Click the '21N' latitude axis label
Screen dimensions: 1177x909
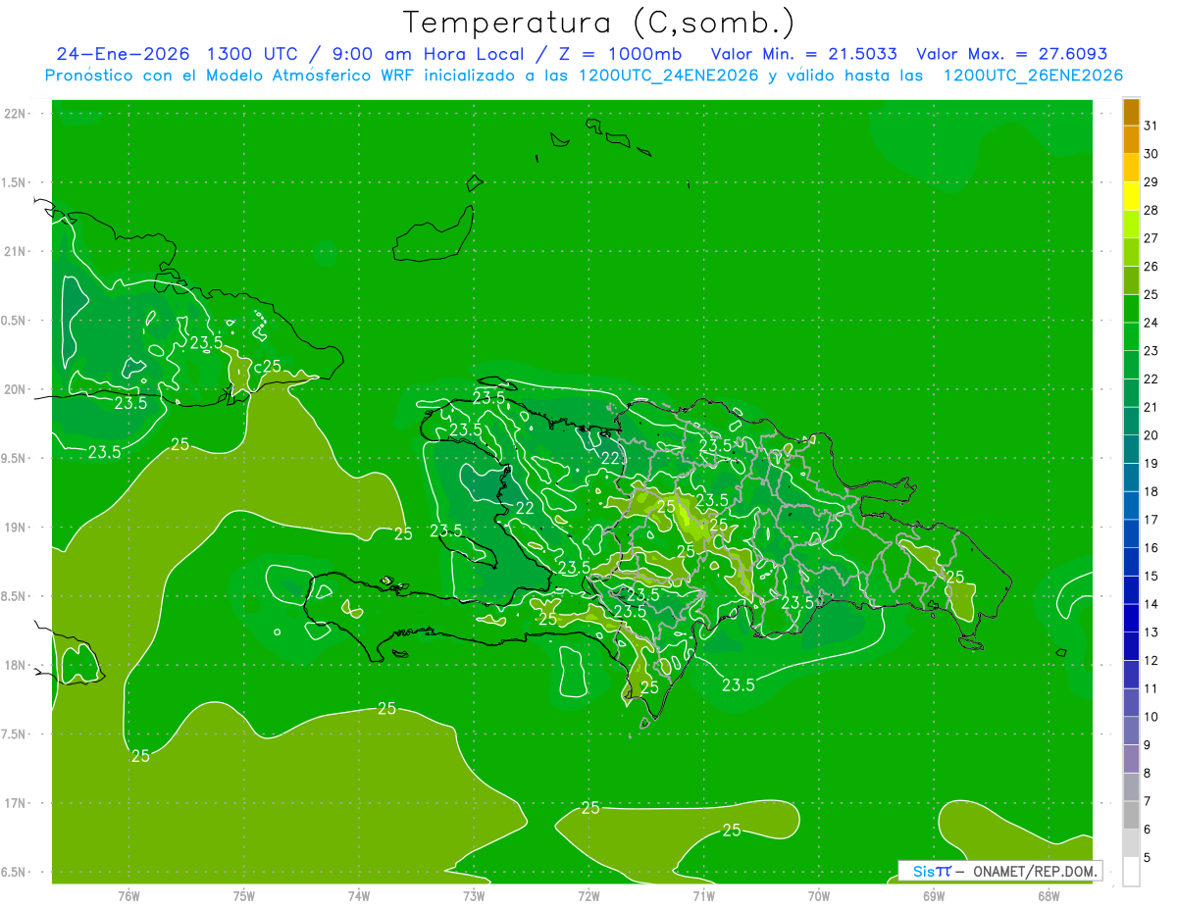(14, 252)
